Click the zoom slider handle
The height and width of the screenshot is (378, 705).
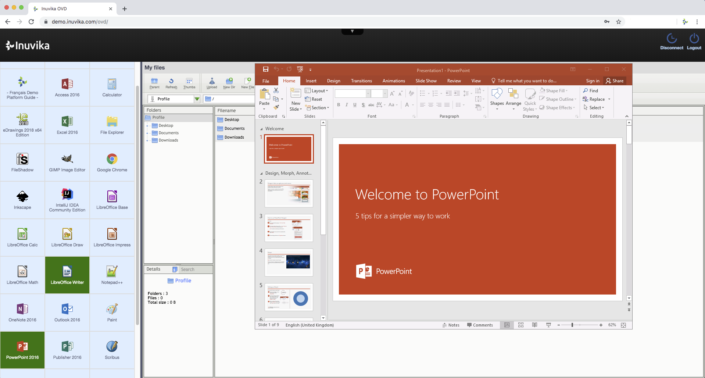click(572, 325)
